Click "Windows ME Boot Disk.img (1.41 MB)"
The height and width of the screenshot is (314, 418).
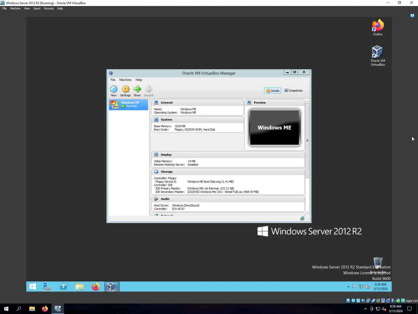click(x=211, y=182)
